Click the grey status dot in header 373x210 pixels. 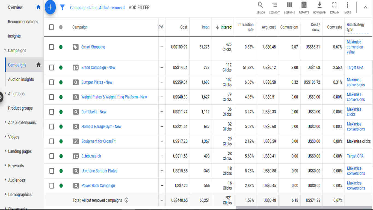(61, 27)
